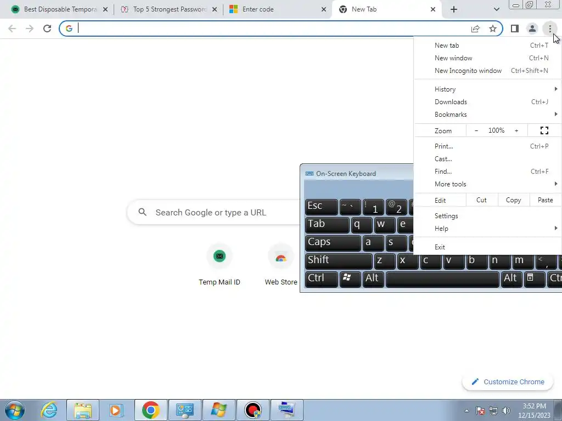The width and height of the screenshot is (562, 421).
Task: Click Cut in the Edit row
Action: (x=481, y=200)
